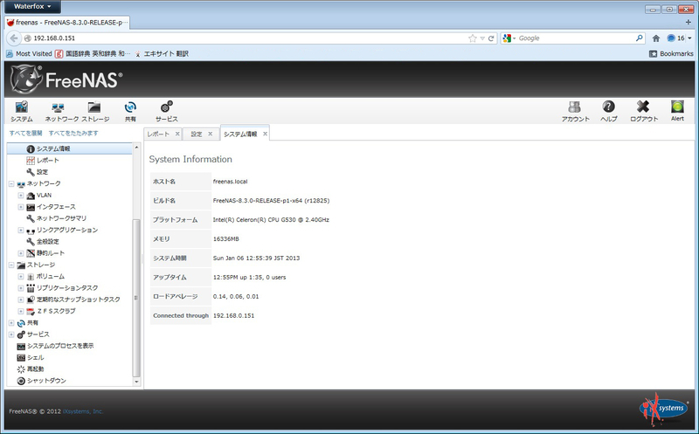This screenshot has width=699, height=434.
Task: Click the green Alert indicator
Action: (x=677, y=111)
